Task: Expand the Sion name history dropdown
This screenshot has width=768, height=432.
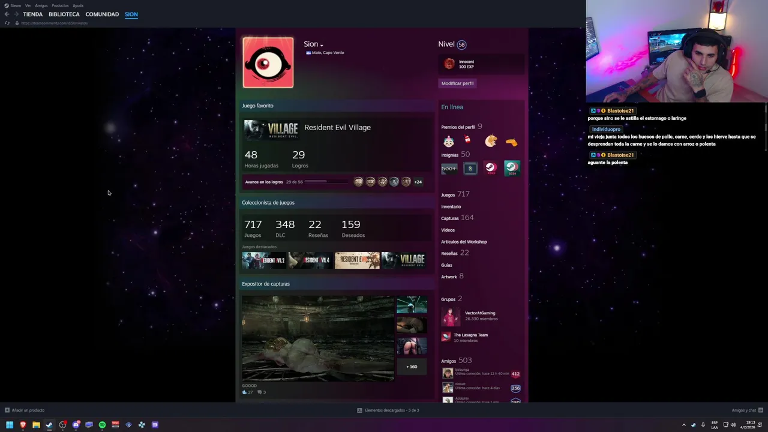Action: (322, 45)
